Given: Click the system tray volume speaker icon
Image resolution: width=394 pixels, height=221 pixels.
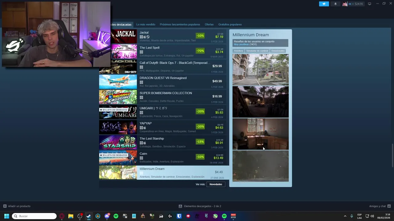Looking at the screenshot, I should tap(372, 216).
